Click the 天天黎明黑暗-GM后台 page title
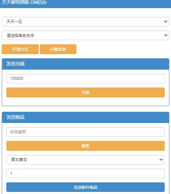 point(24,2)
